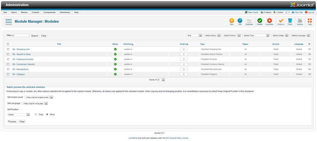The image size is (317, 141).
Task: Toggle status of VM - Featured products
Action: coord(115,59)
